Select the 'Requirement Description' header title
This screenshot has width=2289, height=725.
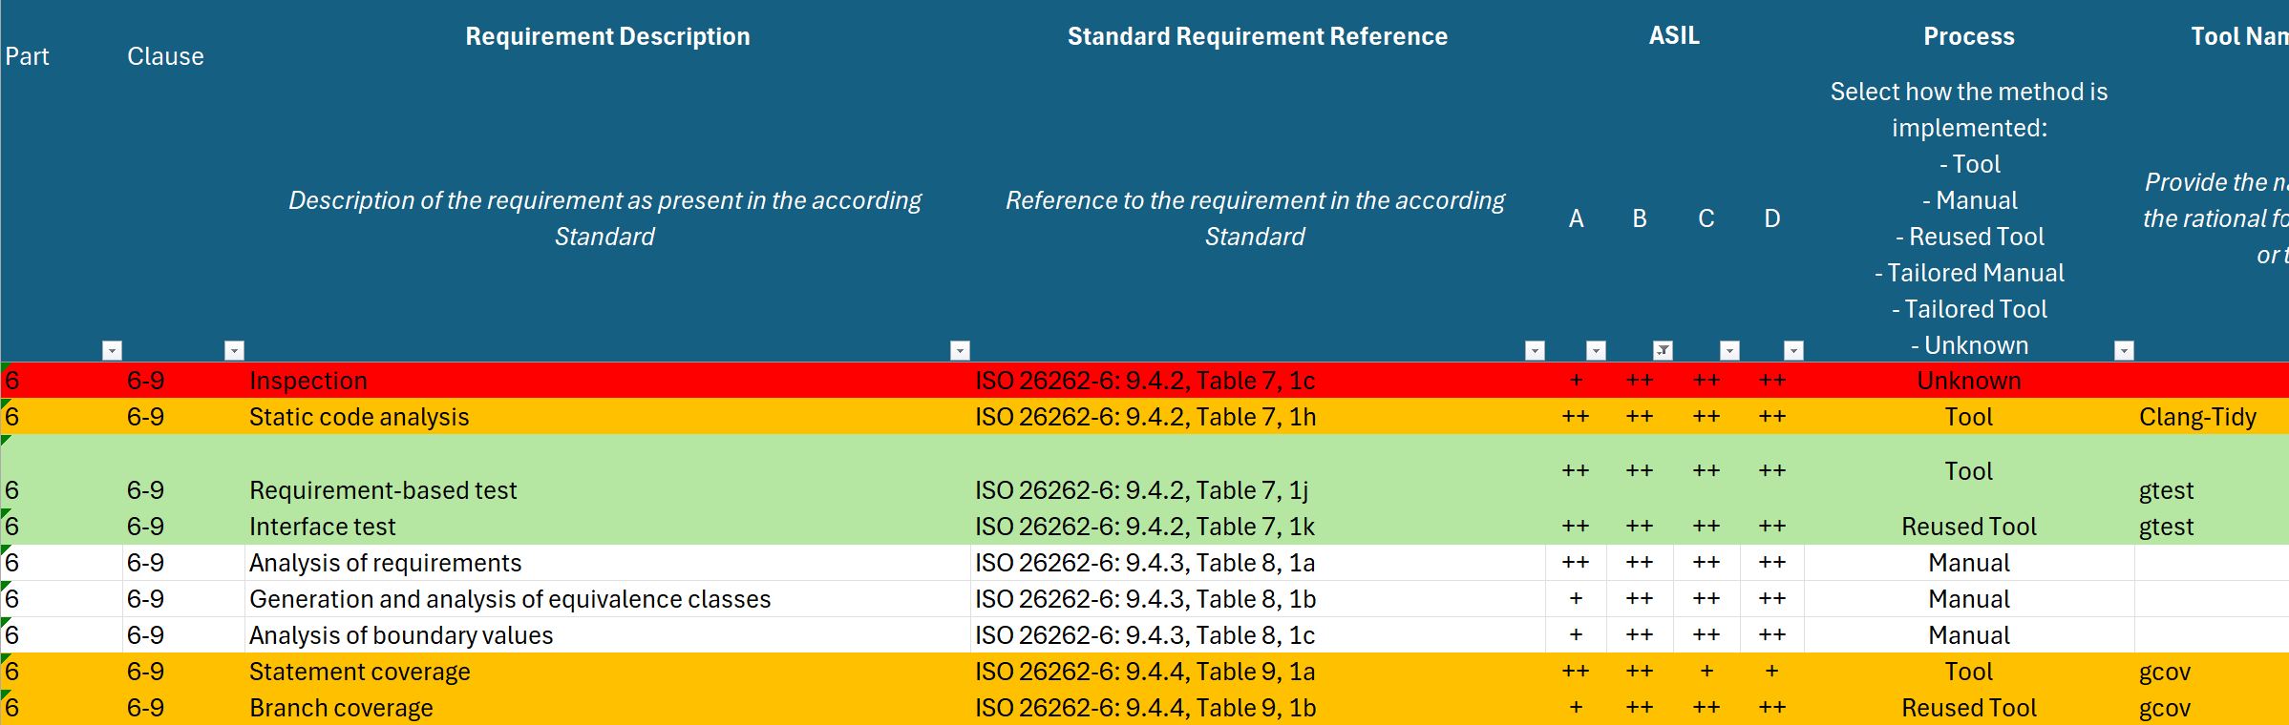[607, 36]
